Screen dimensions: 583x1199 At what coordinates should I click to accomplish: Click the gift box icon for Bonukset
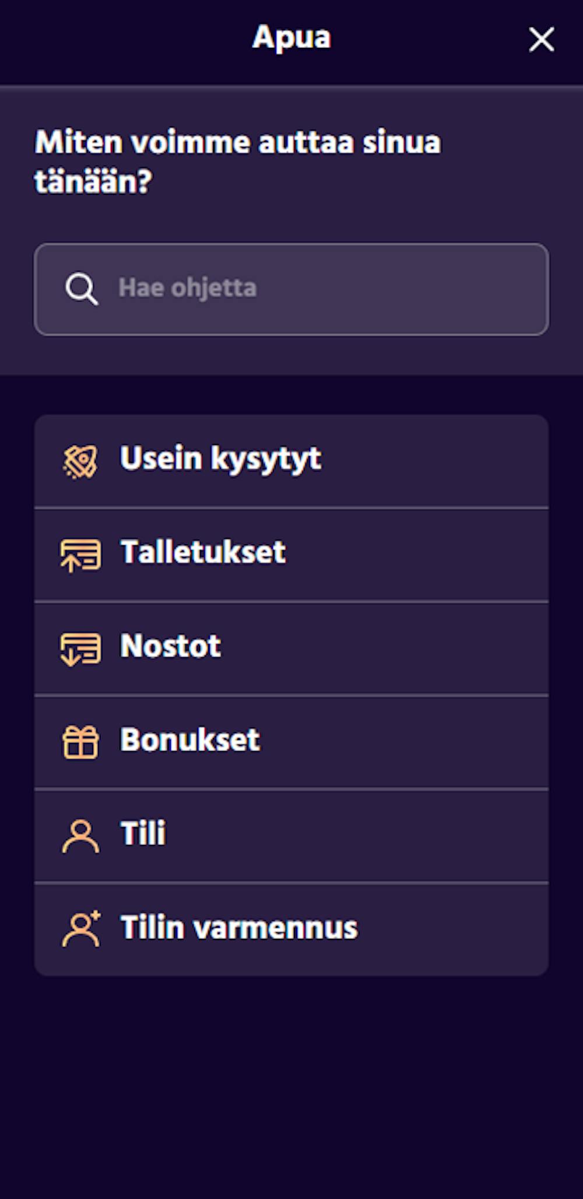[x=80, y=742]
